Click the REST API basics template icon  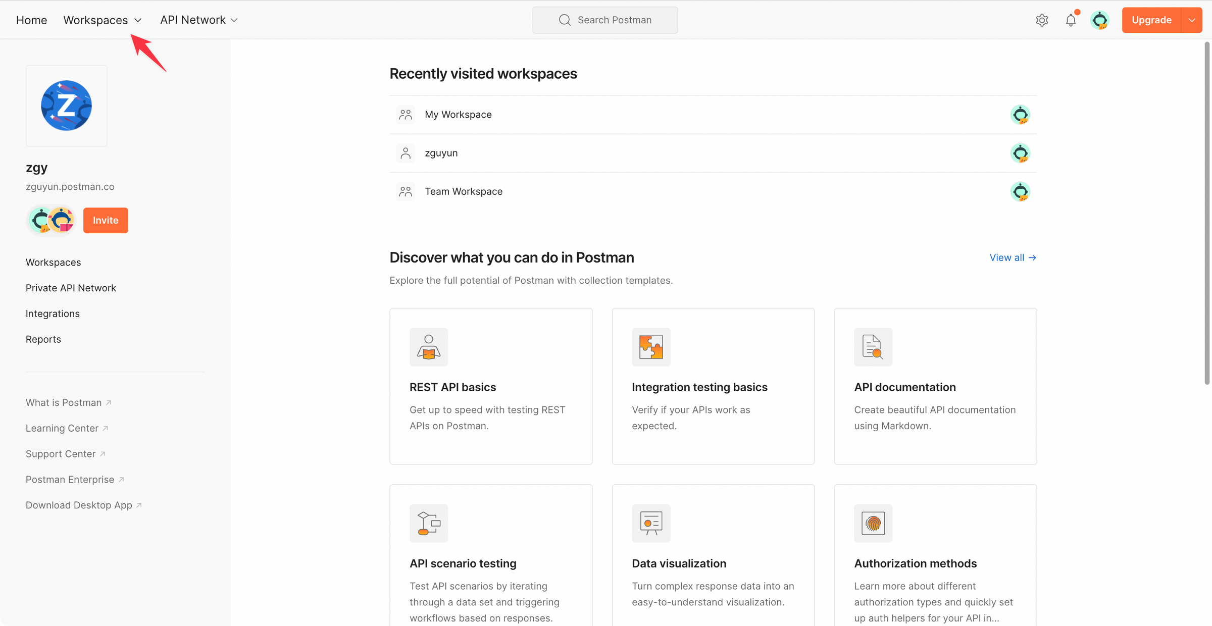click(429, 347)
